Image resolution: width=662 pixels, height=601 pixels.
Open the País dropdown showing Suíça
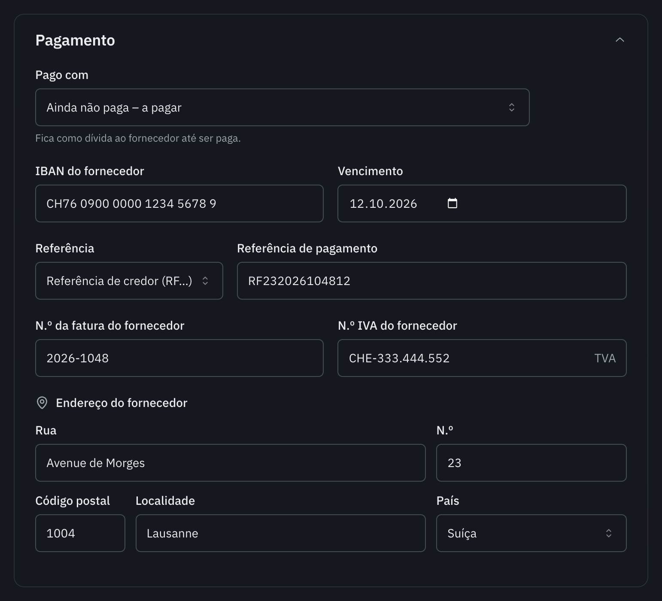[x=531, y=533]
